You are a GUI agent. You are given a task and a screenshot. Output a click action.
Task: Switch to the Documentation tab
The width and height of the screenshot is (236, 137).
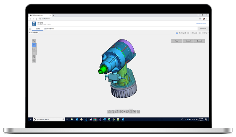coord(49,29)
